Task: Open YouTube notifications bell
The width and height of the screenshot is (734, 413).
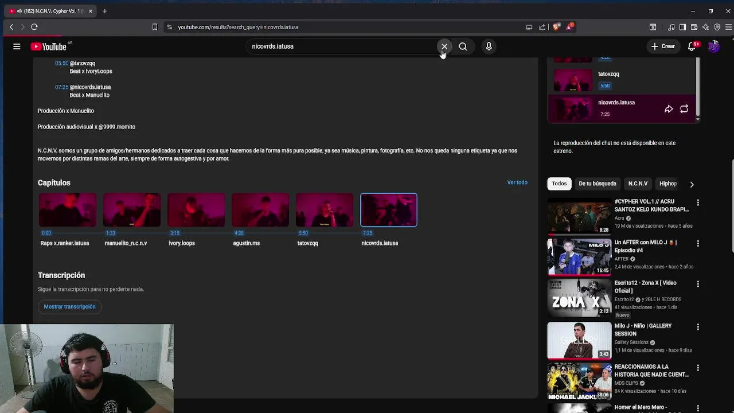Action: pyautogui.click(x=692, y=46)
